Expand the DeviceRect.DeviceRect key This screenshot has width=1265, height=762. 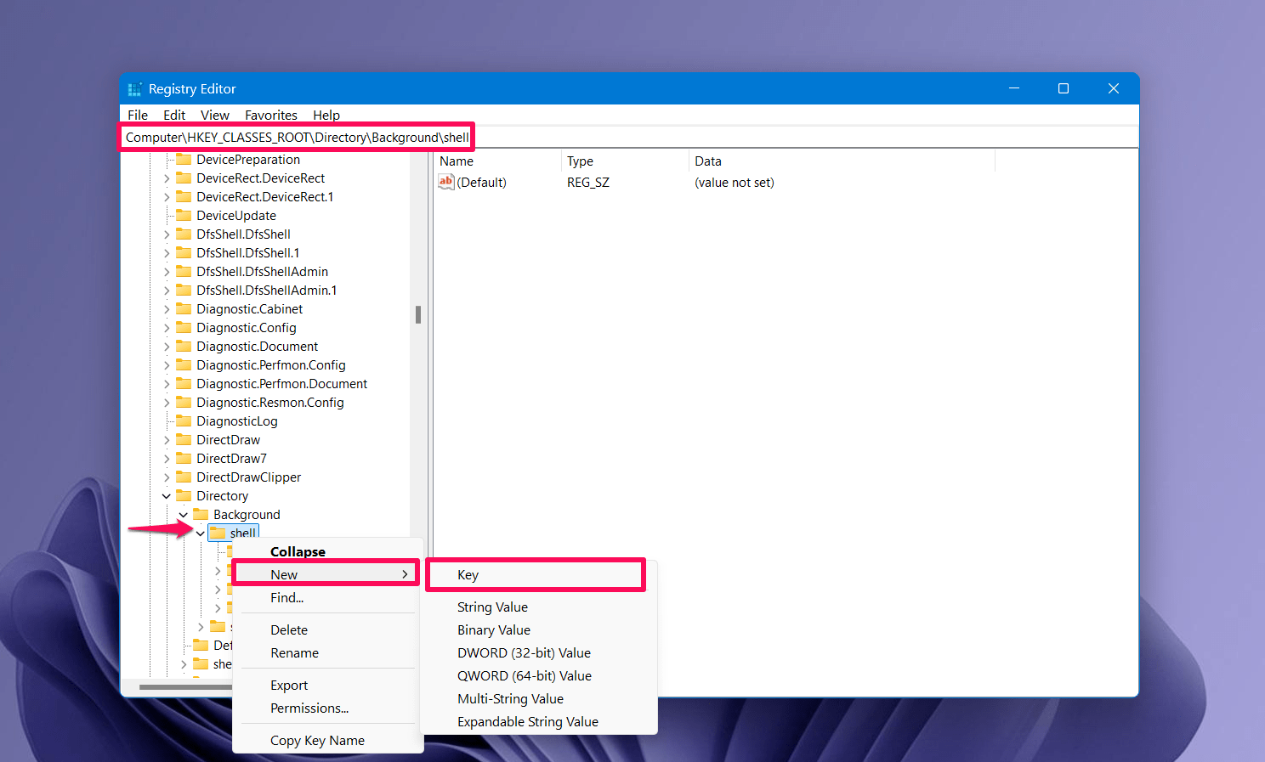coord(167,178)
